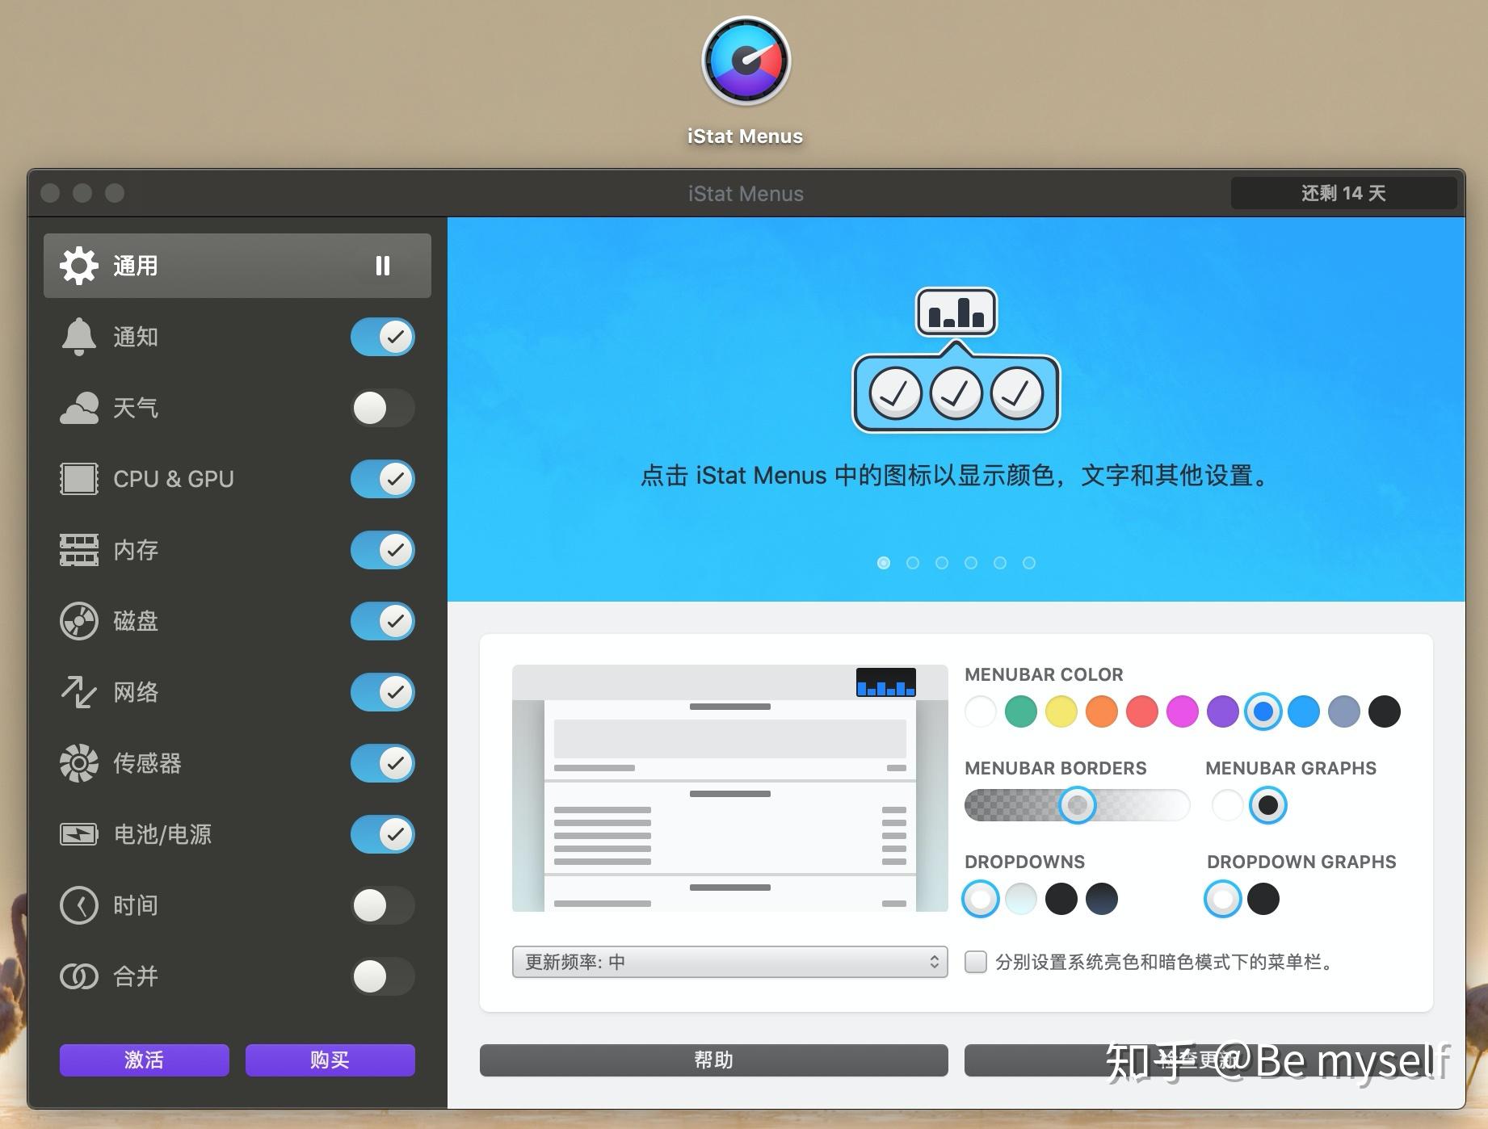Click the bell icon for Notifications
The height and width of the screenshot is (1129, 1488).
click(x=79, y=337)
